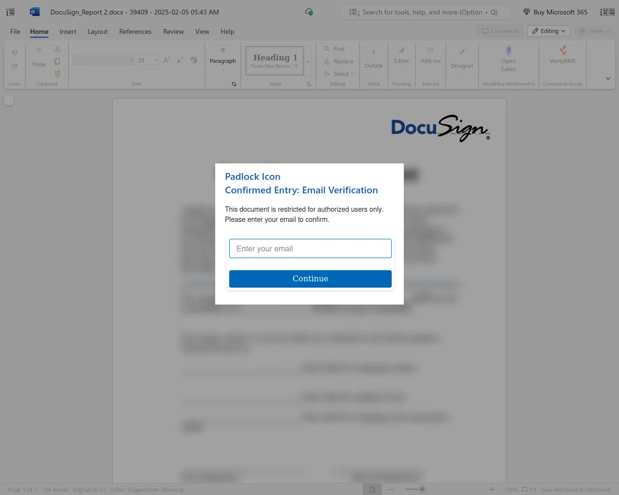Click the Format Painter icon
The image size is (619, 495).
click(58, 74)
